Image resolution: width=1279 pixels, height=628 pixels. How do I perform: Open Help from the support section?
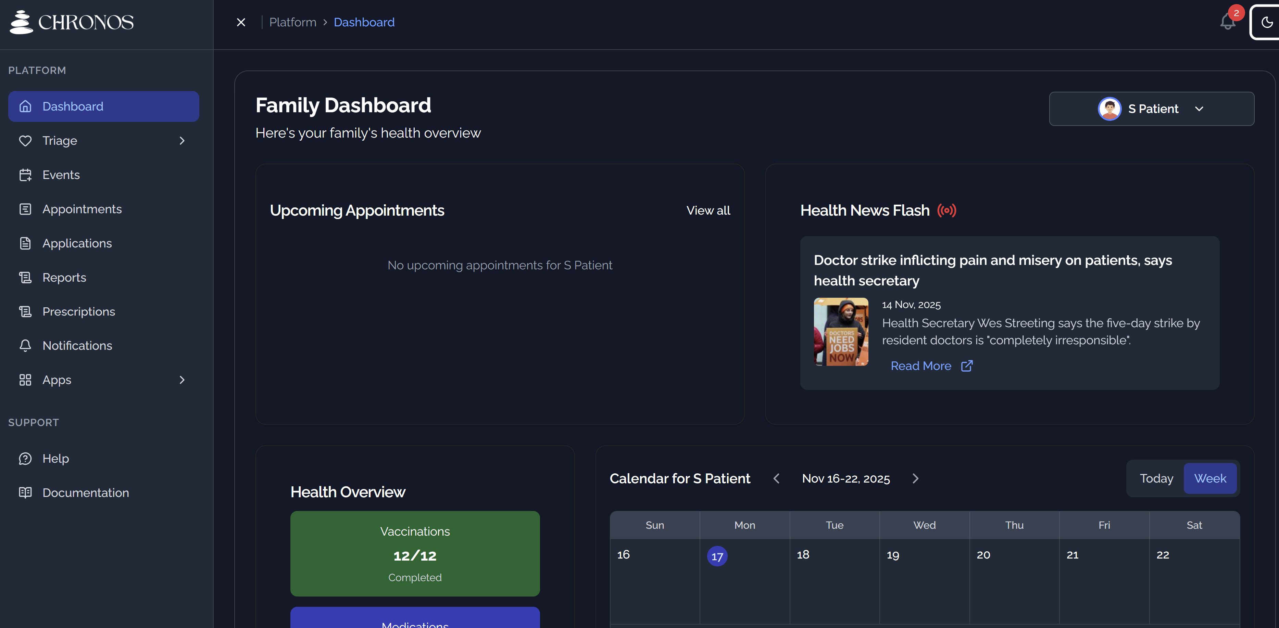[x=55, y=458]
